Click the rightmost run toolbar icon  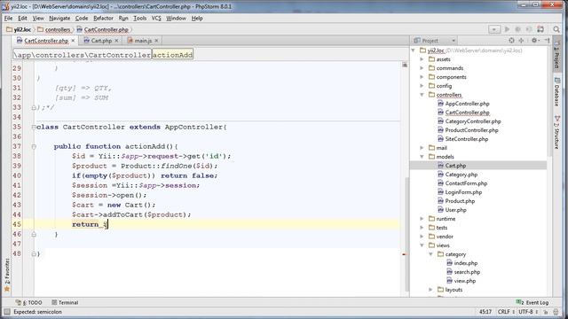click(540, 29)
